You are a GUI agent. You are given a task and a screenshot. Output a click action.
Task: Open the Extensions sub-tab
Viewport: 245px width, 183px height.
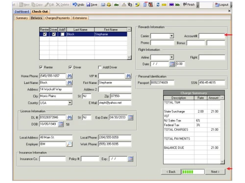point(80,18)
